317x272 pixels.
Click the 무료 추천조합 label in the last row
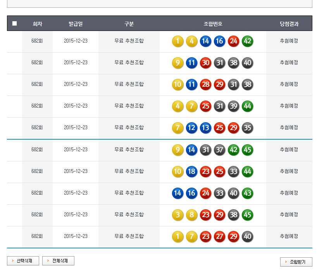tap(129, 236)
